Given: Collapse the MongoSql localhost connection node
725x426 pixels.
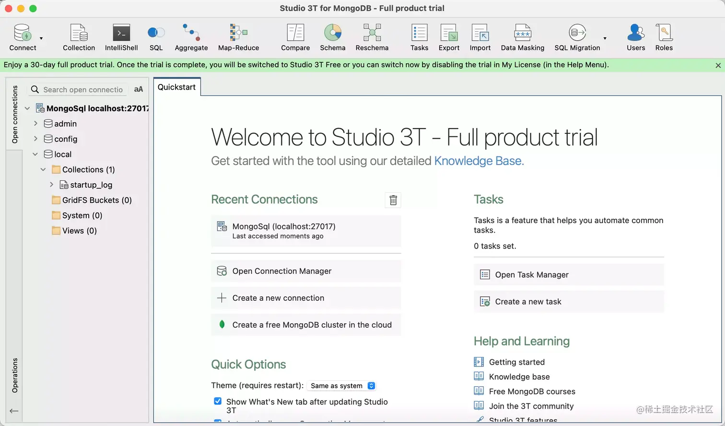Looking at the screenshot, I should pos(27,108).
